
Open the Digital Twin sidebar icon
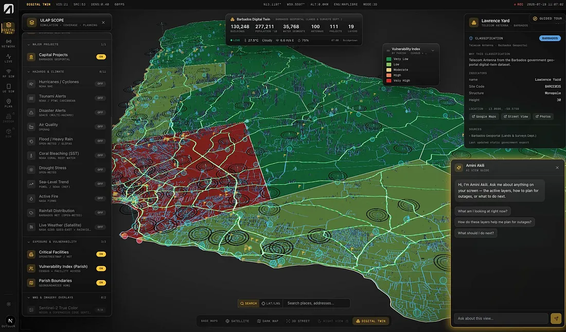[x=8, y=28]
